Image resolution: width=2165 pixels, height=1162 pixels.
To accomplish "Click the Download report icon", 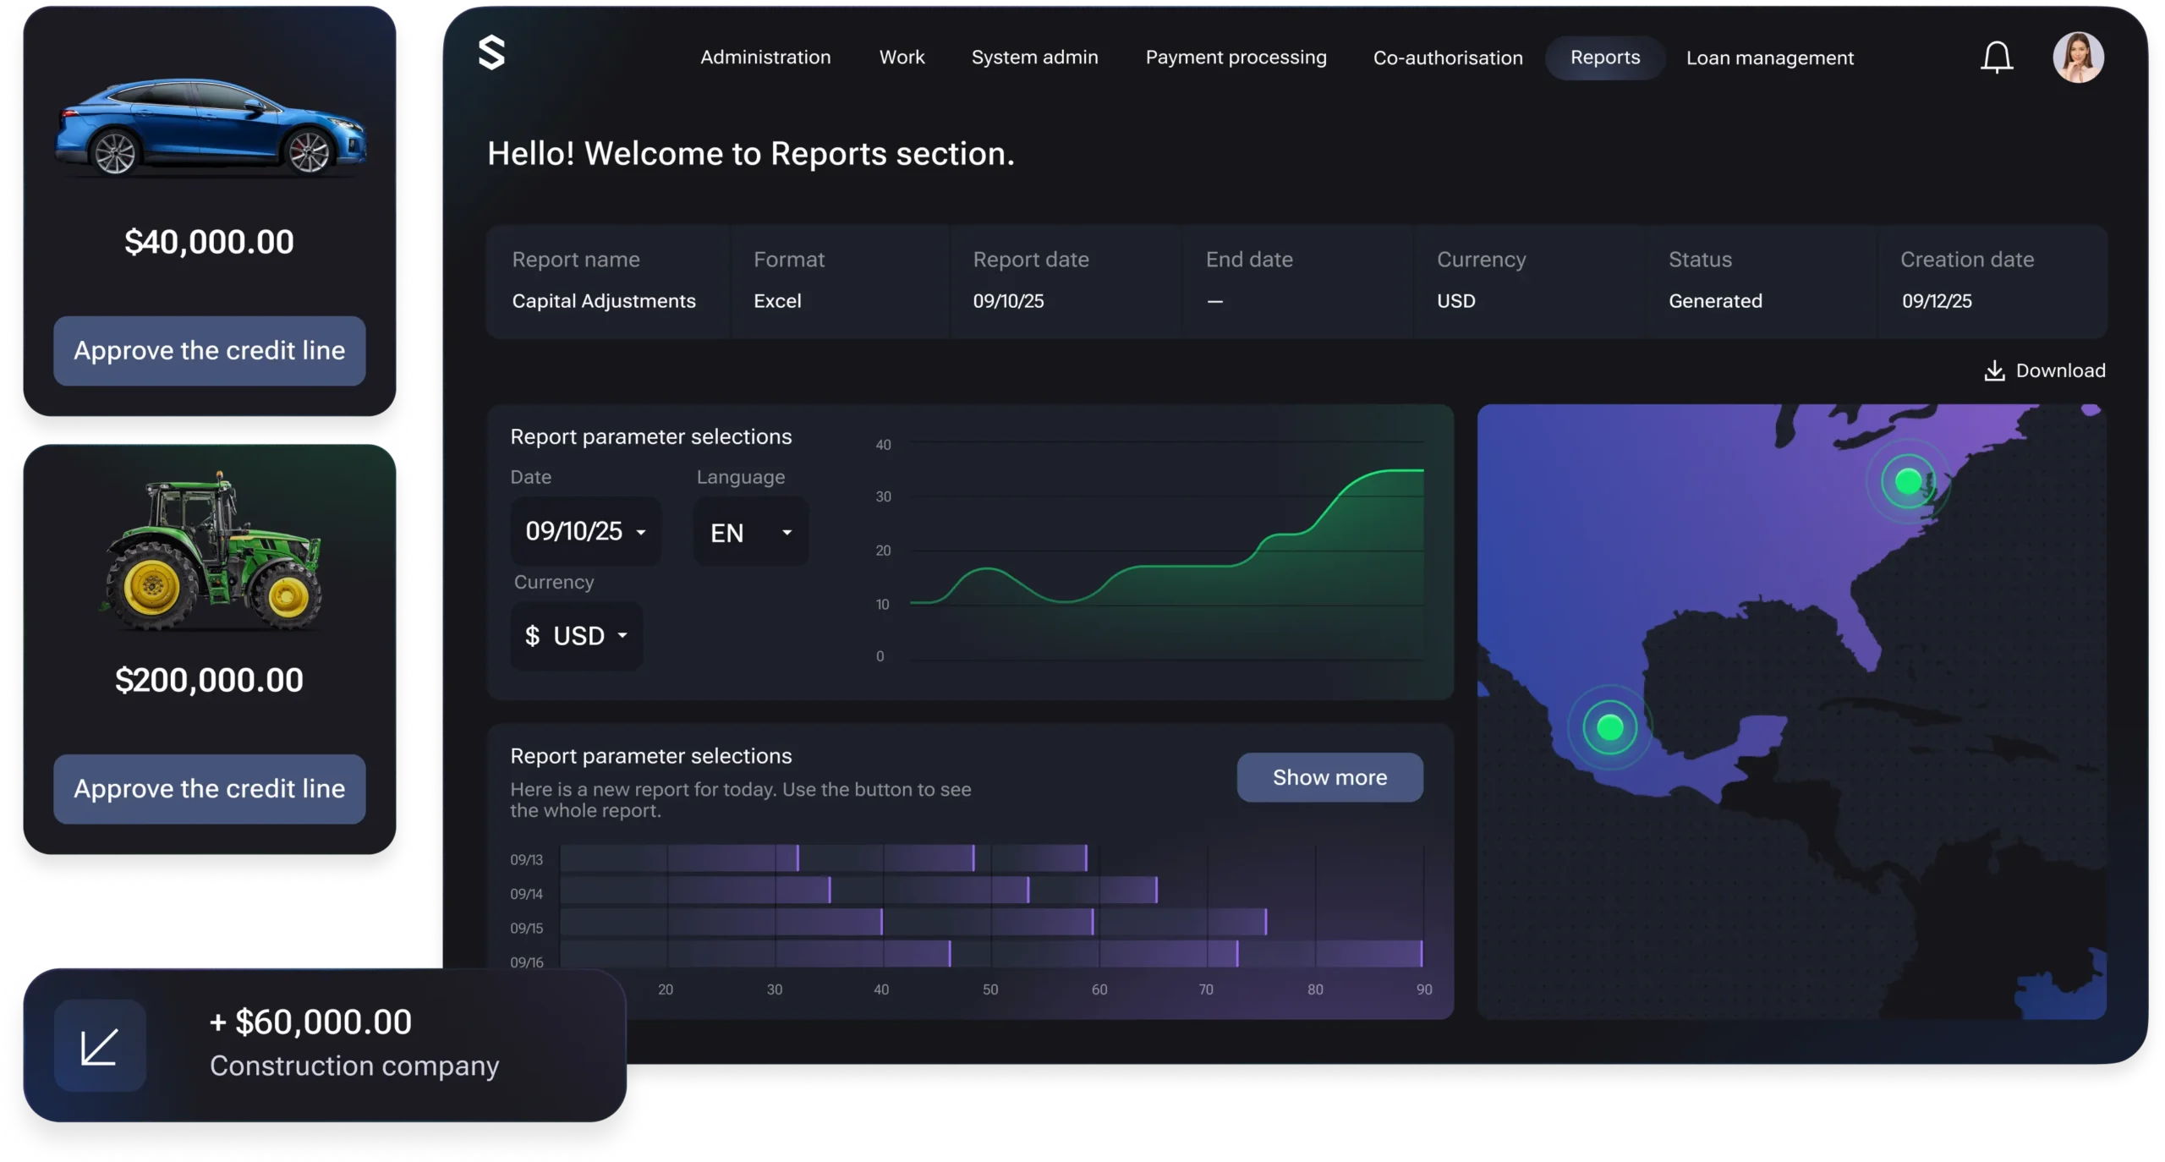I will (1994, 371).
